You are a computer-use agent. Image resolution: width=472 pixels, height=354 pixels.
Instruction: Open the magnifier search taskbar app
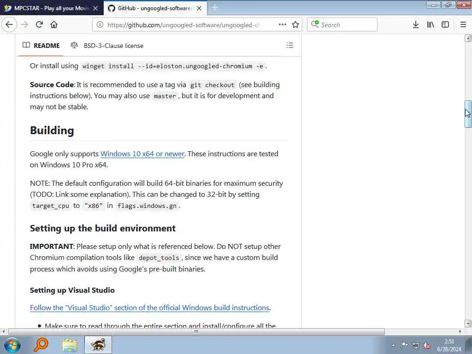point(41,345)
